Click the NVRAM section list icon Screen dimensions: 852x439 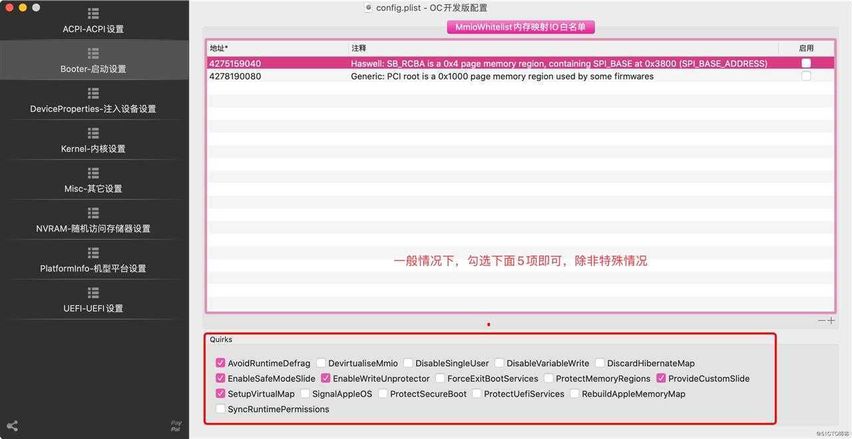pos(93,213)
